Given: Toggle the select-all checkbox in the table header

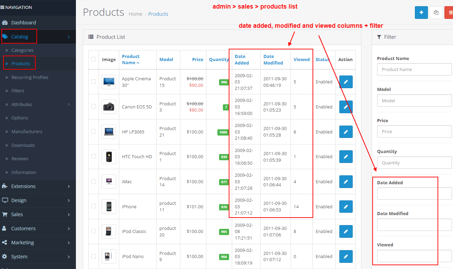Looking at the screenshot, I should tap(93, 59).
